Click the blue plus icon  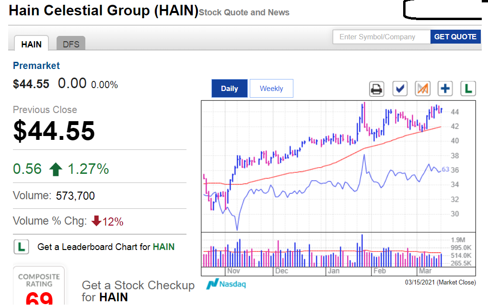pyautogui.click(x=445, y=89)
